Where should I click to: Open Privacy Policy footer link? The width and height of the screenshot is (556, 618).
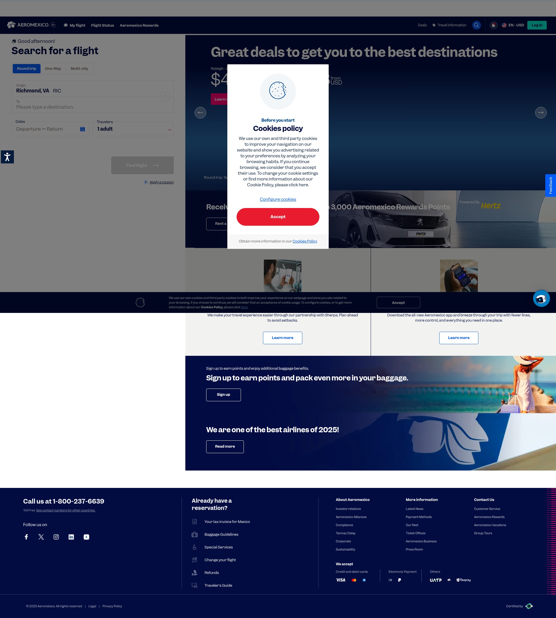point(112,606)
